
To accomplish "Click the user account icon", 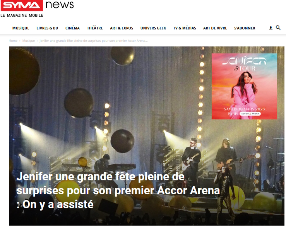I will 271,28.
